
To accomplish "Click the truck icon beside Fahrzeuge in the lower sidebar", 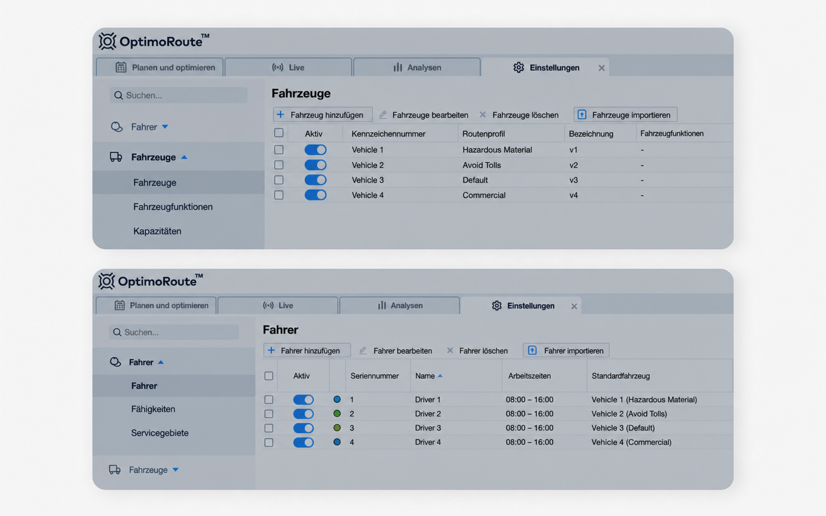I will pyautogui.click(x=115, y=470).
